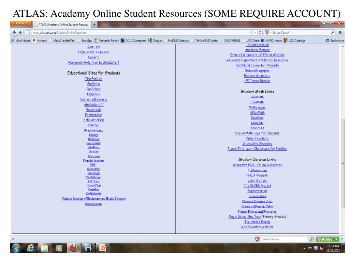Open the OCLC Catexpress bookmark

tap(133, 40)
